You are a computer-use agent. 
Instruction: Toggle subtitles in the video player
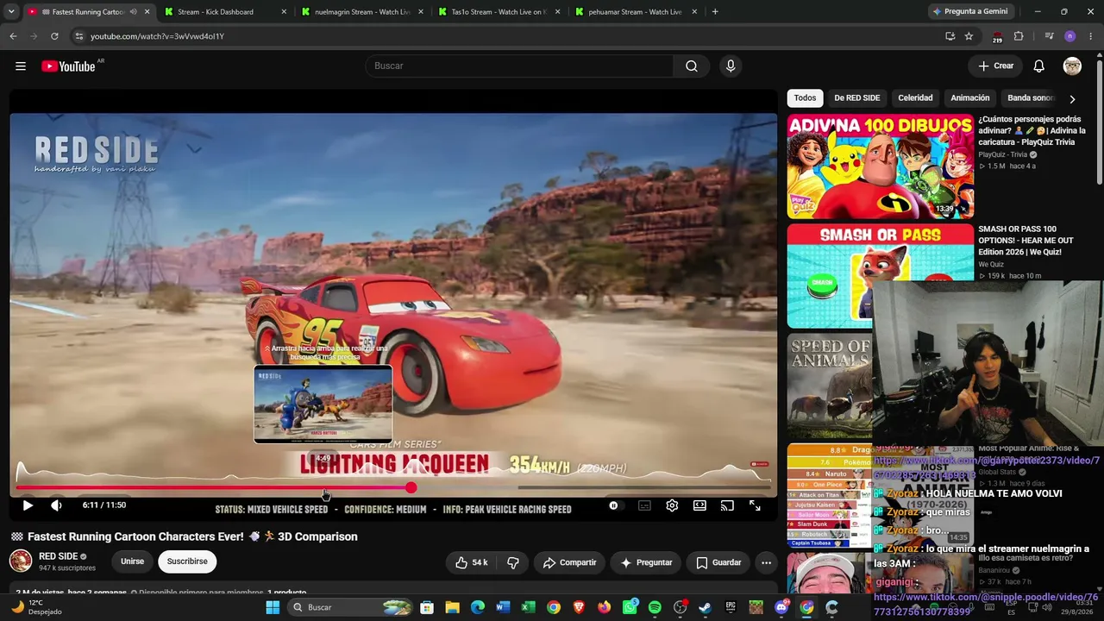[x=644, y=506]
